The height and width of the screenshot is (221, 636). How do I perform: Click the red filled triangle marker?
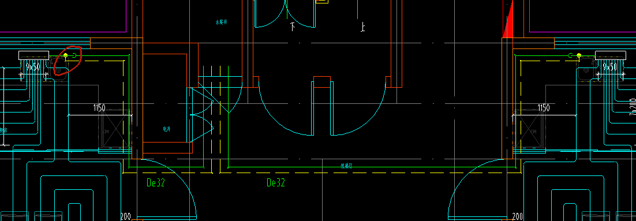(x=508, y=20)
